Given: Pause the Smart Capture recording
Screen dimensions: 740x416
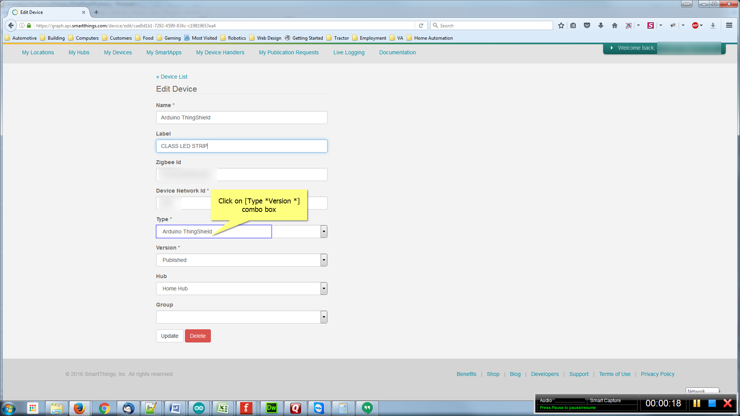Looking at the screenshot, I should point(696,403).
